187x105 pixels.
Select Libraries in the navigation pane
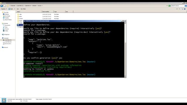(5, 23)
